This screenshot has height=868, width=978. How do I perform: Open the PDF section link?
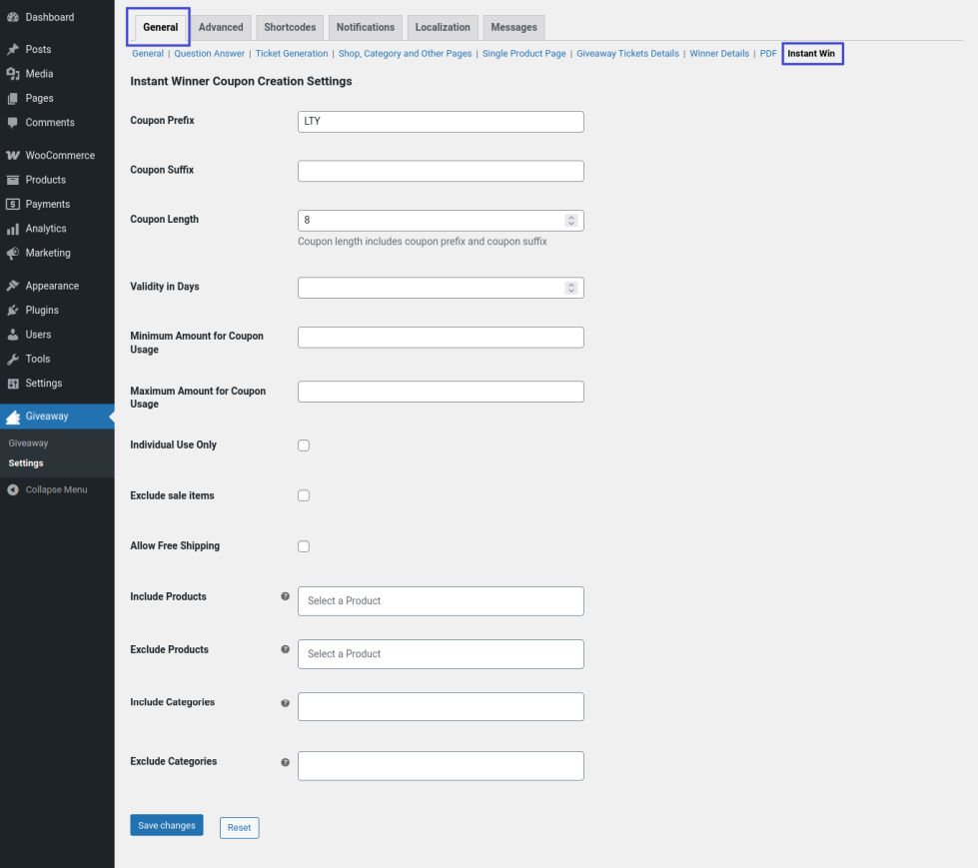pos(768,54)
